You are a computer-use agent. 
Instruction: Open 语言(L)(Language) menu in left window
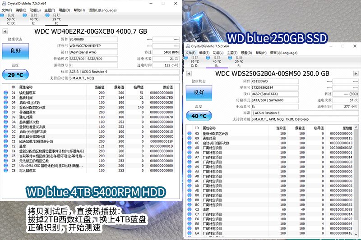(102, 10)
